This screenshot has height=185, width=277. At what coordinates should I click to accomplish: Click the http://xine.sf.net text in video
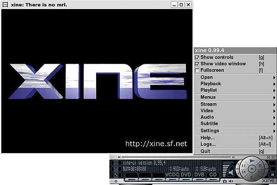156,144
